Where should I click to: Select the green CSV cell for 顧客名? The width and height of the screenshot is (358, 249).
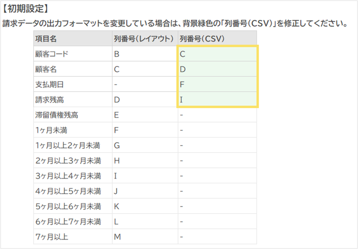(217, 69)
